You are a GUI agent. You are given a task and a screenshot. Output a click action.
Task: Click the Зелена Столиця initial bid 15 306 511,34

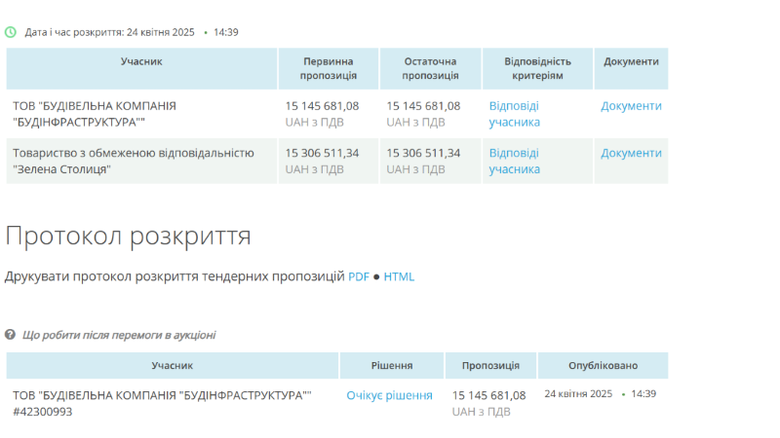[322, 153]
